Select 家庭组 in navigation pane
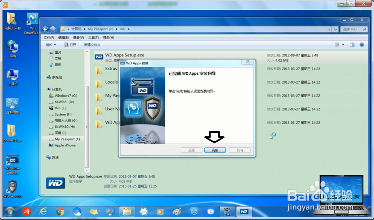The image size is (374, 220). (54, 77)
